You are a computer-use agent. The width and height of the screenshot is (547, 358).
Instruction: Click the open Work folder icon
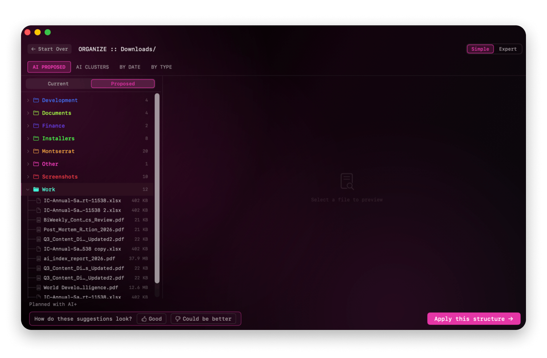[x=36, y=190]
